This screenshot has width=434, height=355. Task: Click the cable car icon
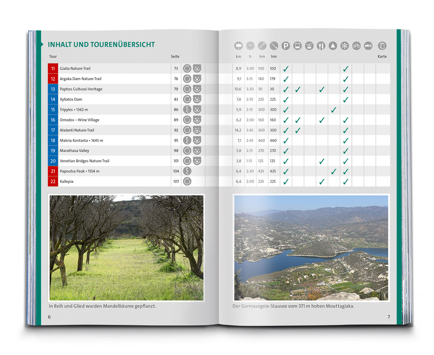(309, 46)
